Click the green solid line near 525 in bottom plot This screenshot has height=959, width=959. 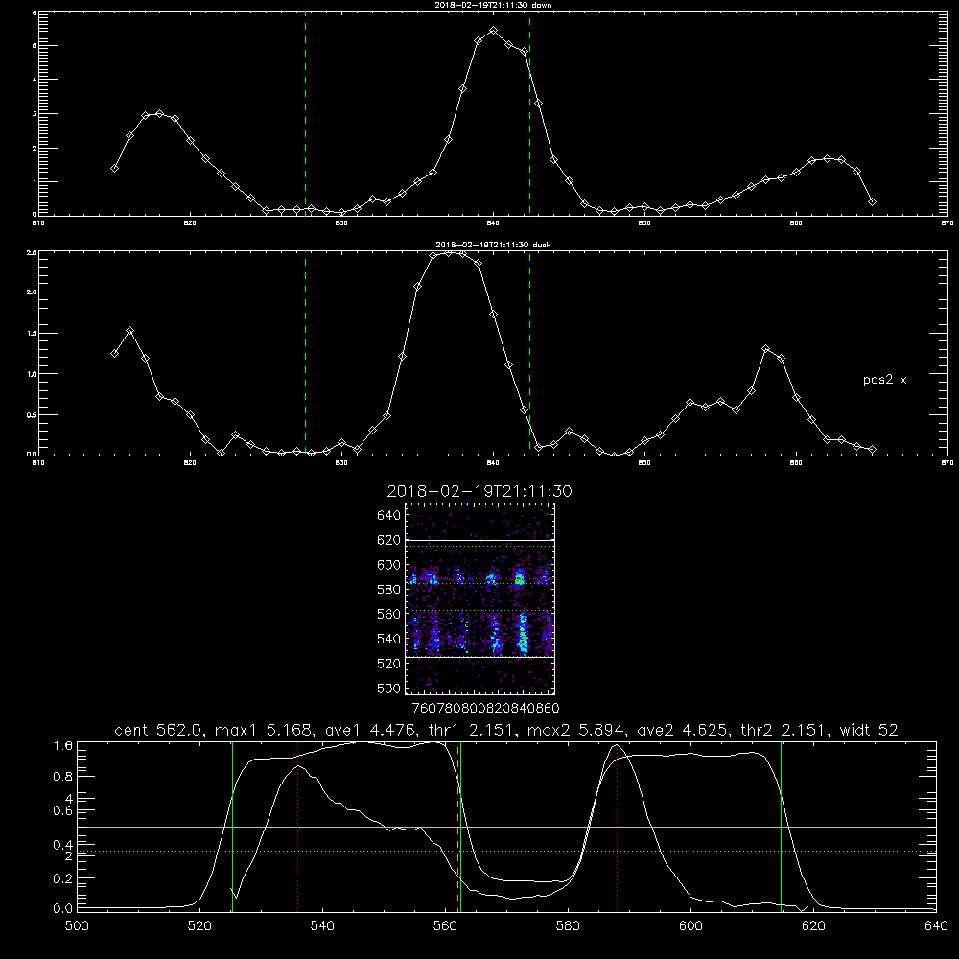coord(232,827)
